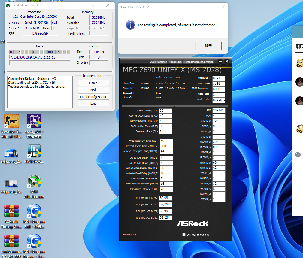This screenshot has height=258, width=303.
Task: Click the test order sequence text
Action: pos(40,57)
